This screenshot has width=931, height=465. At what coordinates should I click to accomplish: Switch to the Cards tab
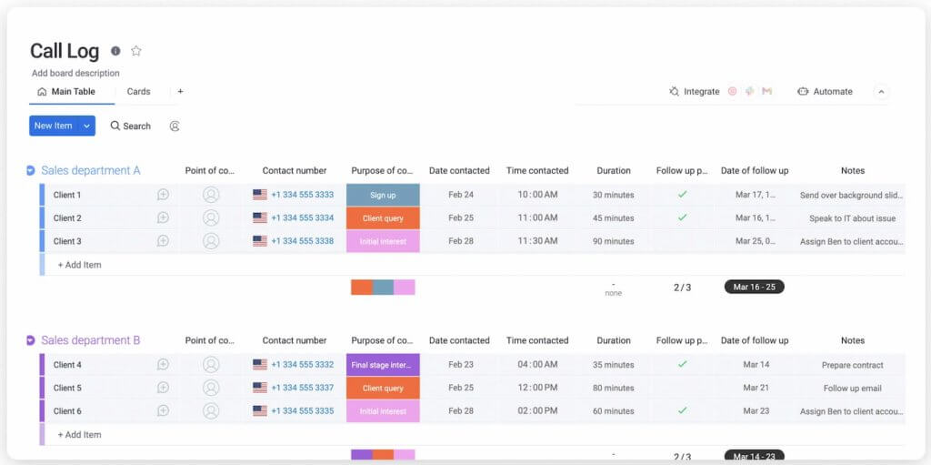tap(138, 92)
